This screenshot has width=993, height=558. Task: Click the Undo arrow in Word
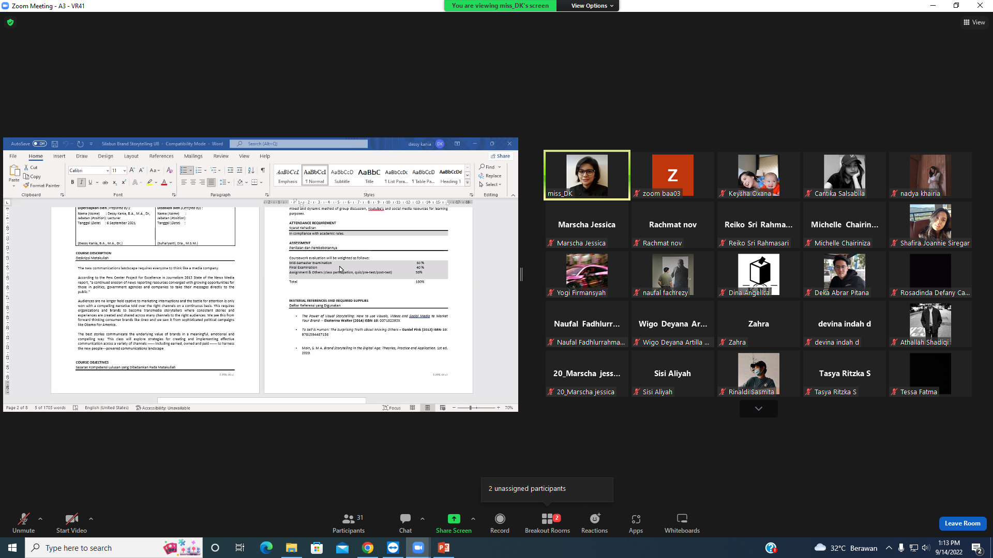click(x=66, y=144)
